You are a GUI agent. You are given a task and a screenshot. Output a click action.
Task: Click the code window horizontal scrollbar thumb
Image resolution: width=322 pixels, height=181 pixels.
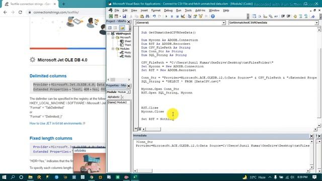pos(153,129)
